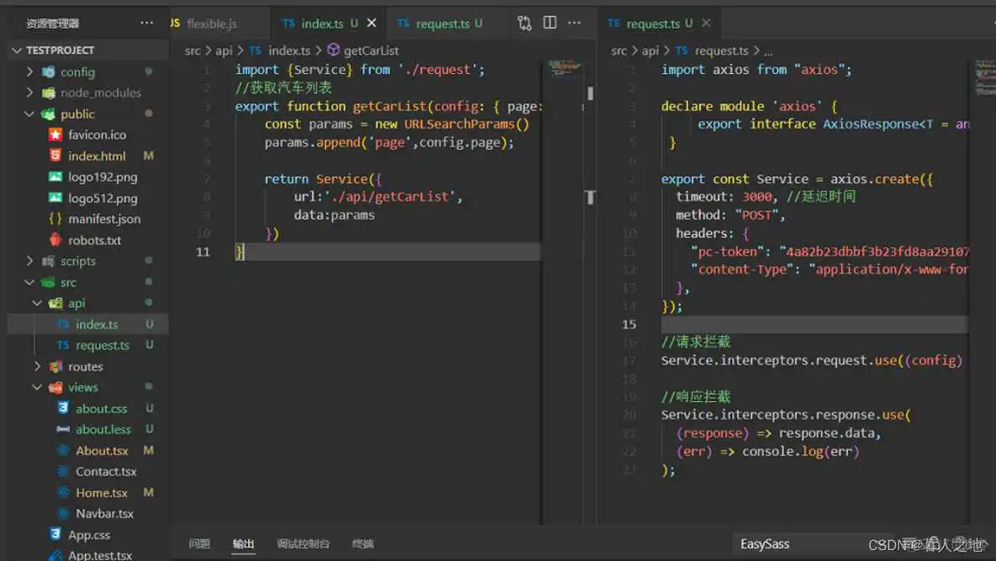The width and height of the screenshot is (996, 561).
Task: Click the TS icon beside index.ts in breadcrumb
Action: [255, 50]
